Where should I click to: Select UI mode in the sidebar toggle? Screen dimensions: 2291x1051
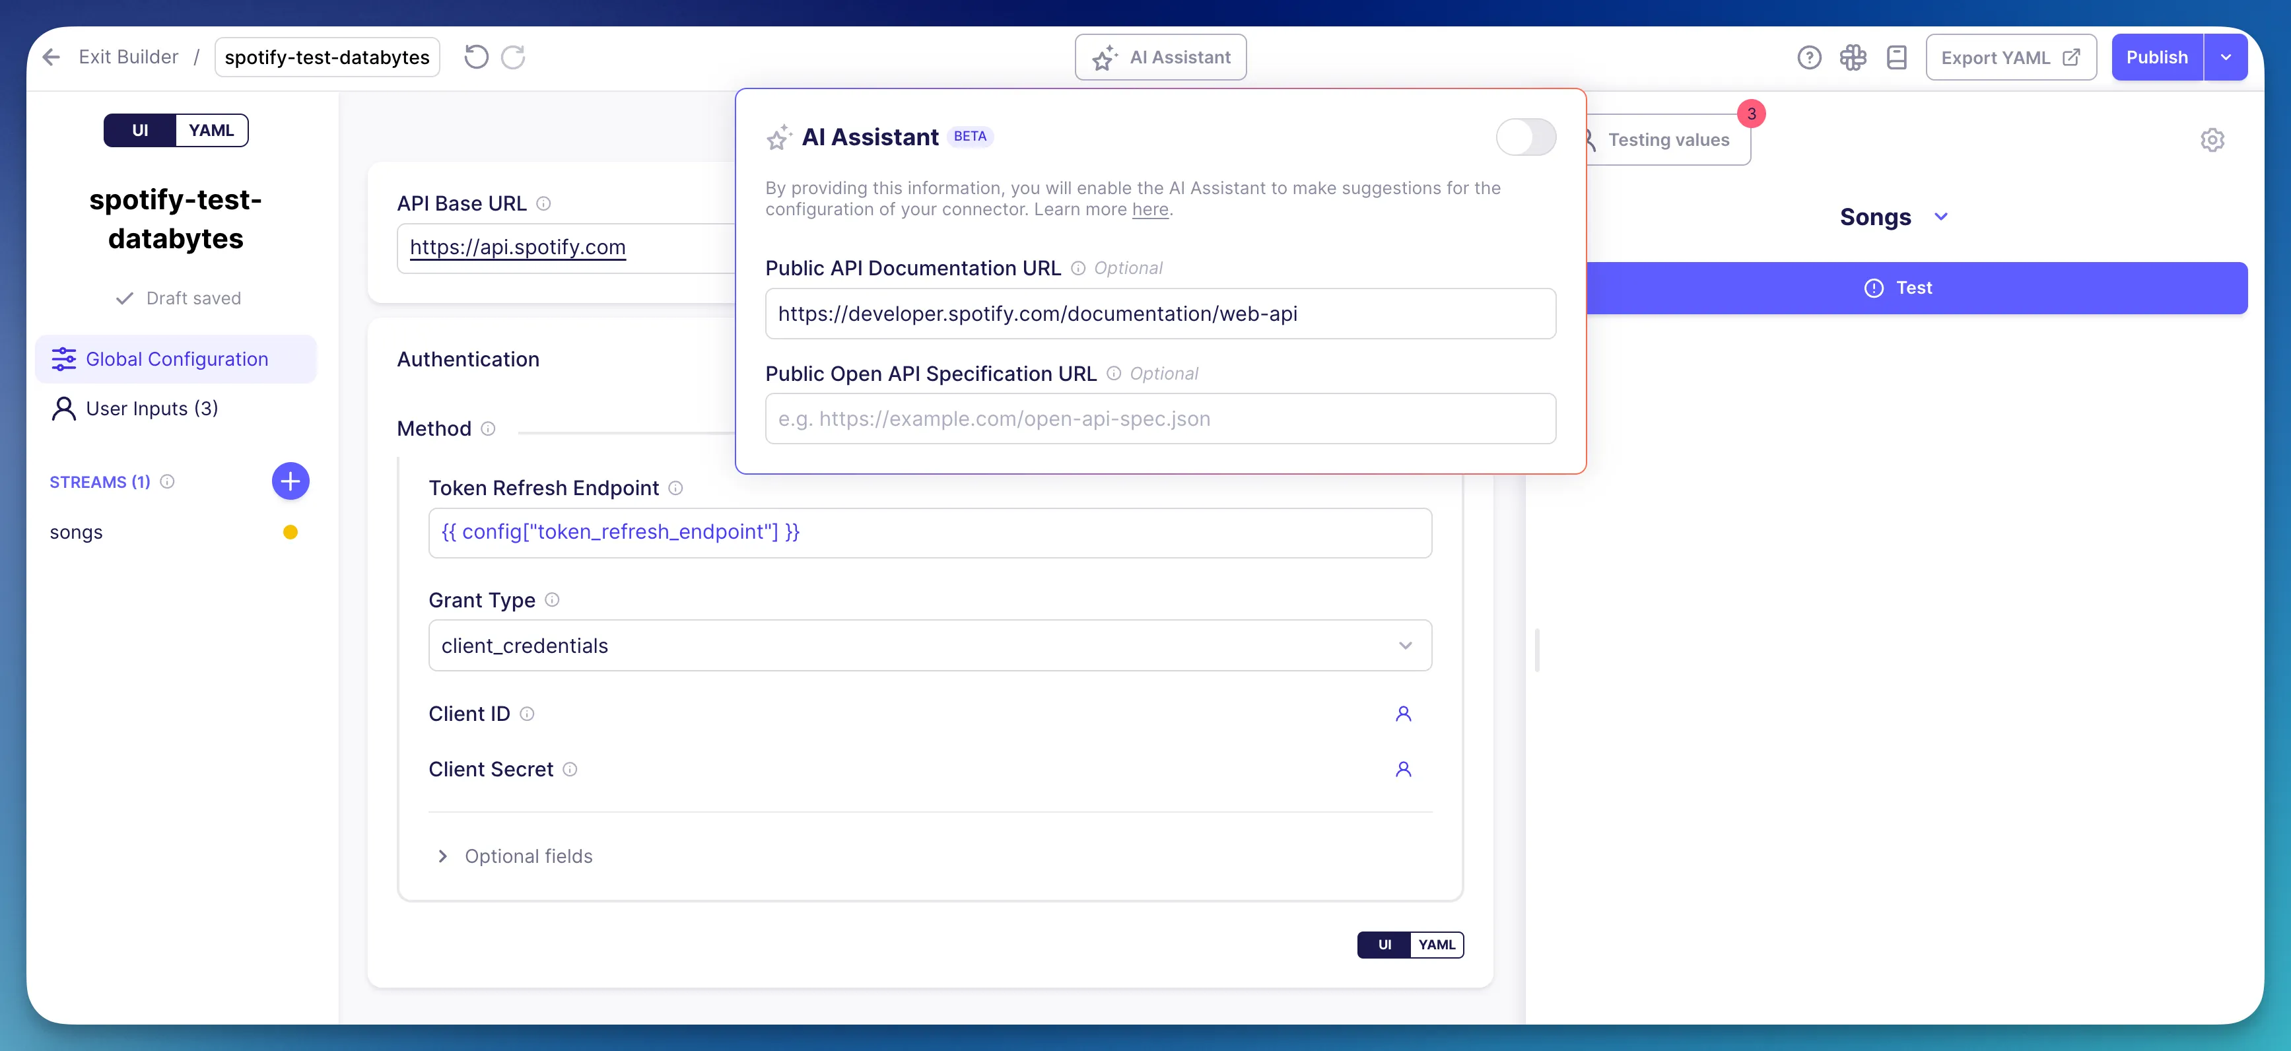pyautogui.click(x=139, y=131)
